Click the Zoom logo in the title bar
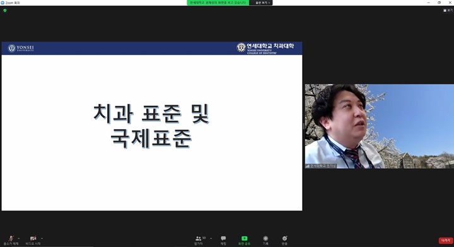Image resolution: width=454 pixels, height=247 pixels. (3, 3)
